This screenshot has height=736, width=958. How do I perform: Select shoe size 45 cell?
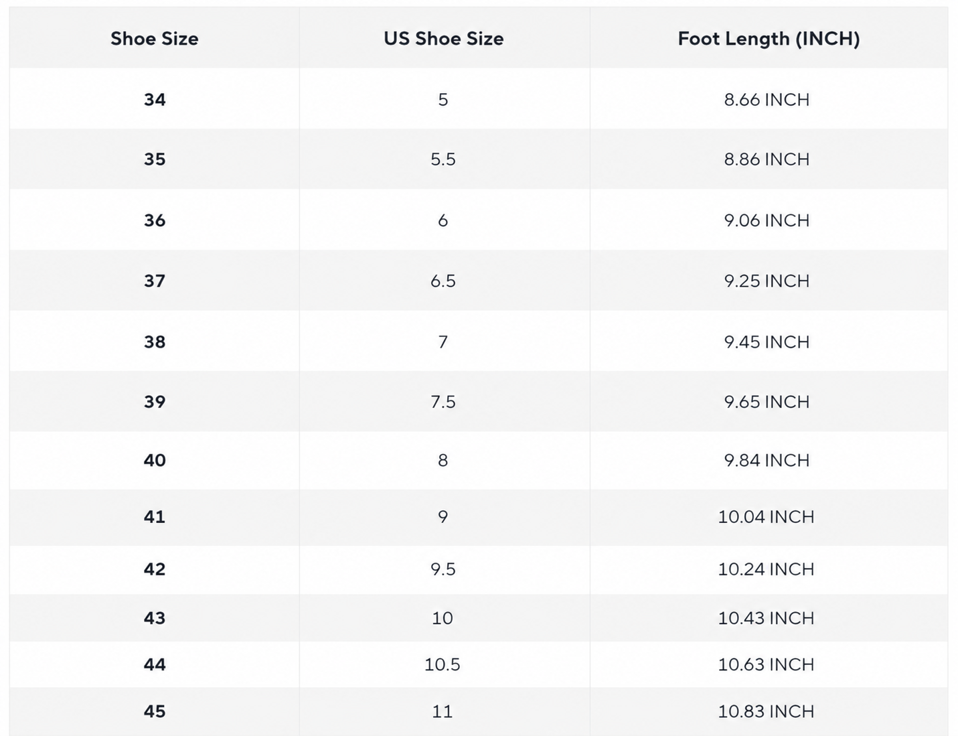(x=155, y=711)
